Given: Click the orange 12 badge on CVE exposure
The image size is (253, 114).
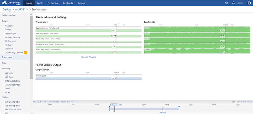Looking at the screenshot, I should pyautogui.click(x=25, y=53).
